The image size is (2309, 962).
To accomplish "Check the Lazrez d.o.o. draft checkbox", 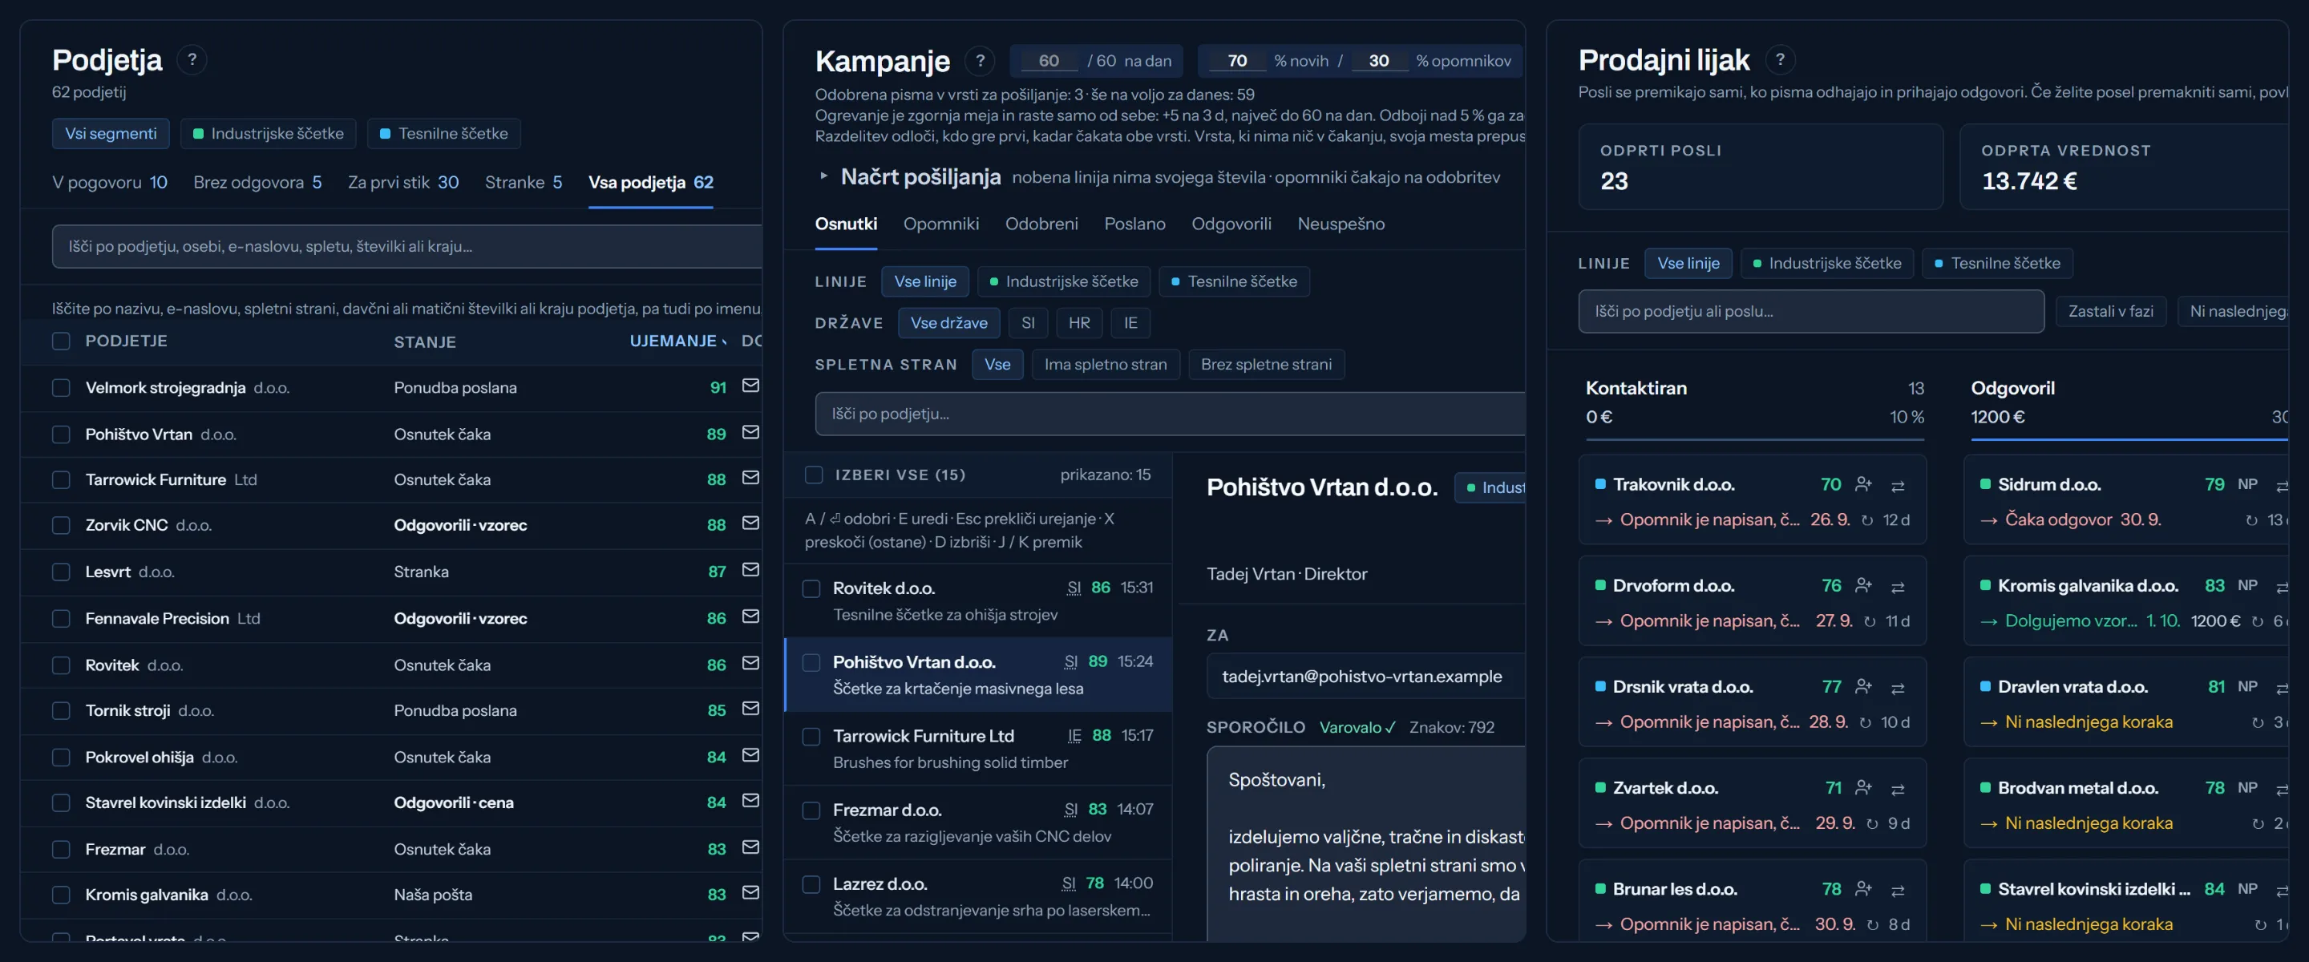I will tap(811, 885).
